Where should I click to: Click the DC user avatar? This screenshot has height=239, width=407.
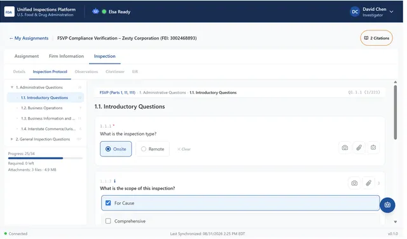pyautogui.click(x=355, y=11)
